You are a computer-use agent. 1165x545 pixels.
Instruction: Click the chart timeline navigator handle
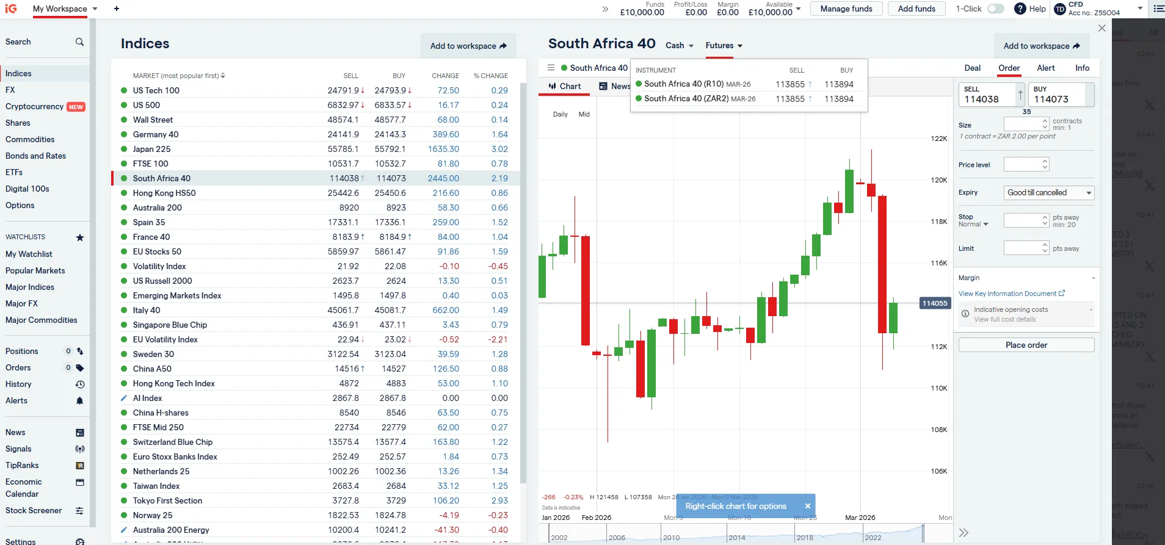(x=923, y=533)
